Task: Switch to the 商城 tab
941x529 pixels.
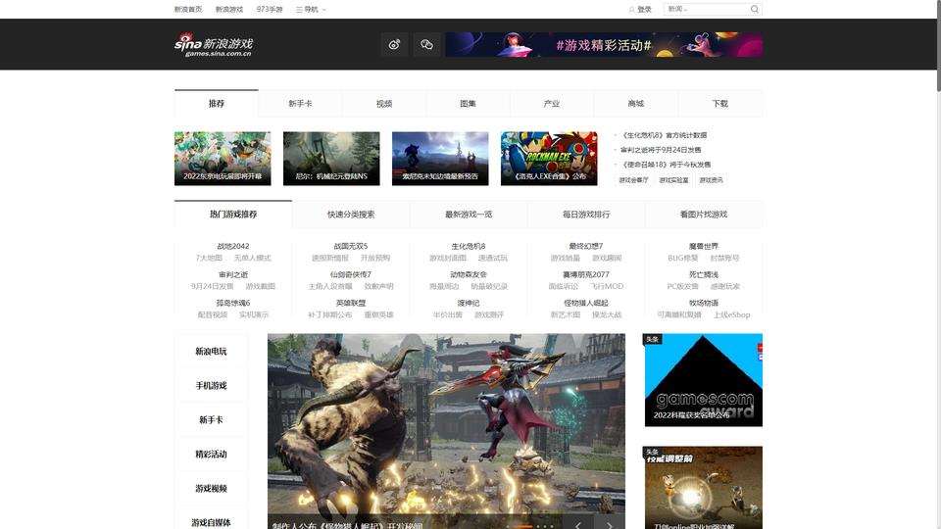Action: pyautogui.click(x=635, y=103)
